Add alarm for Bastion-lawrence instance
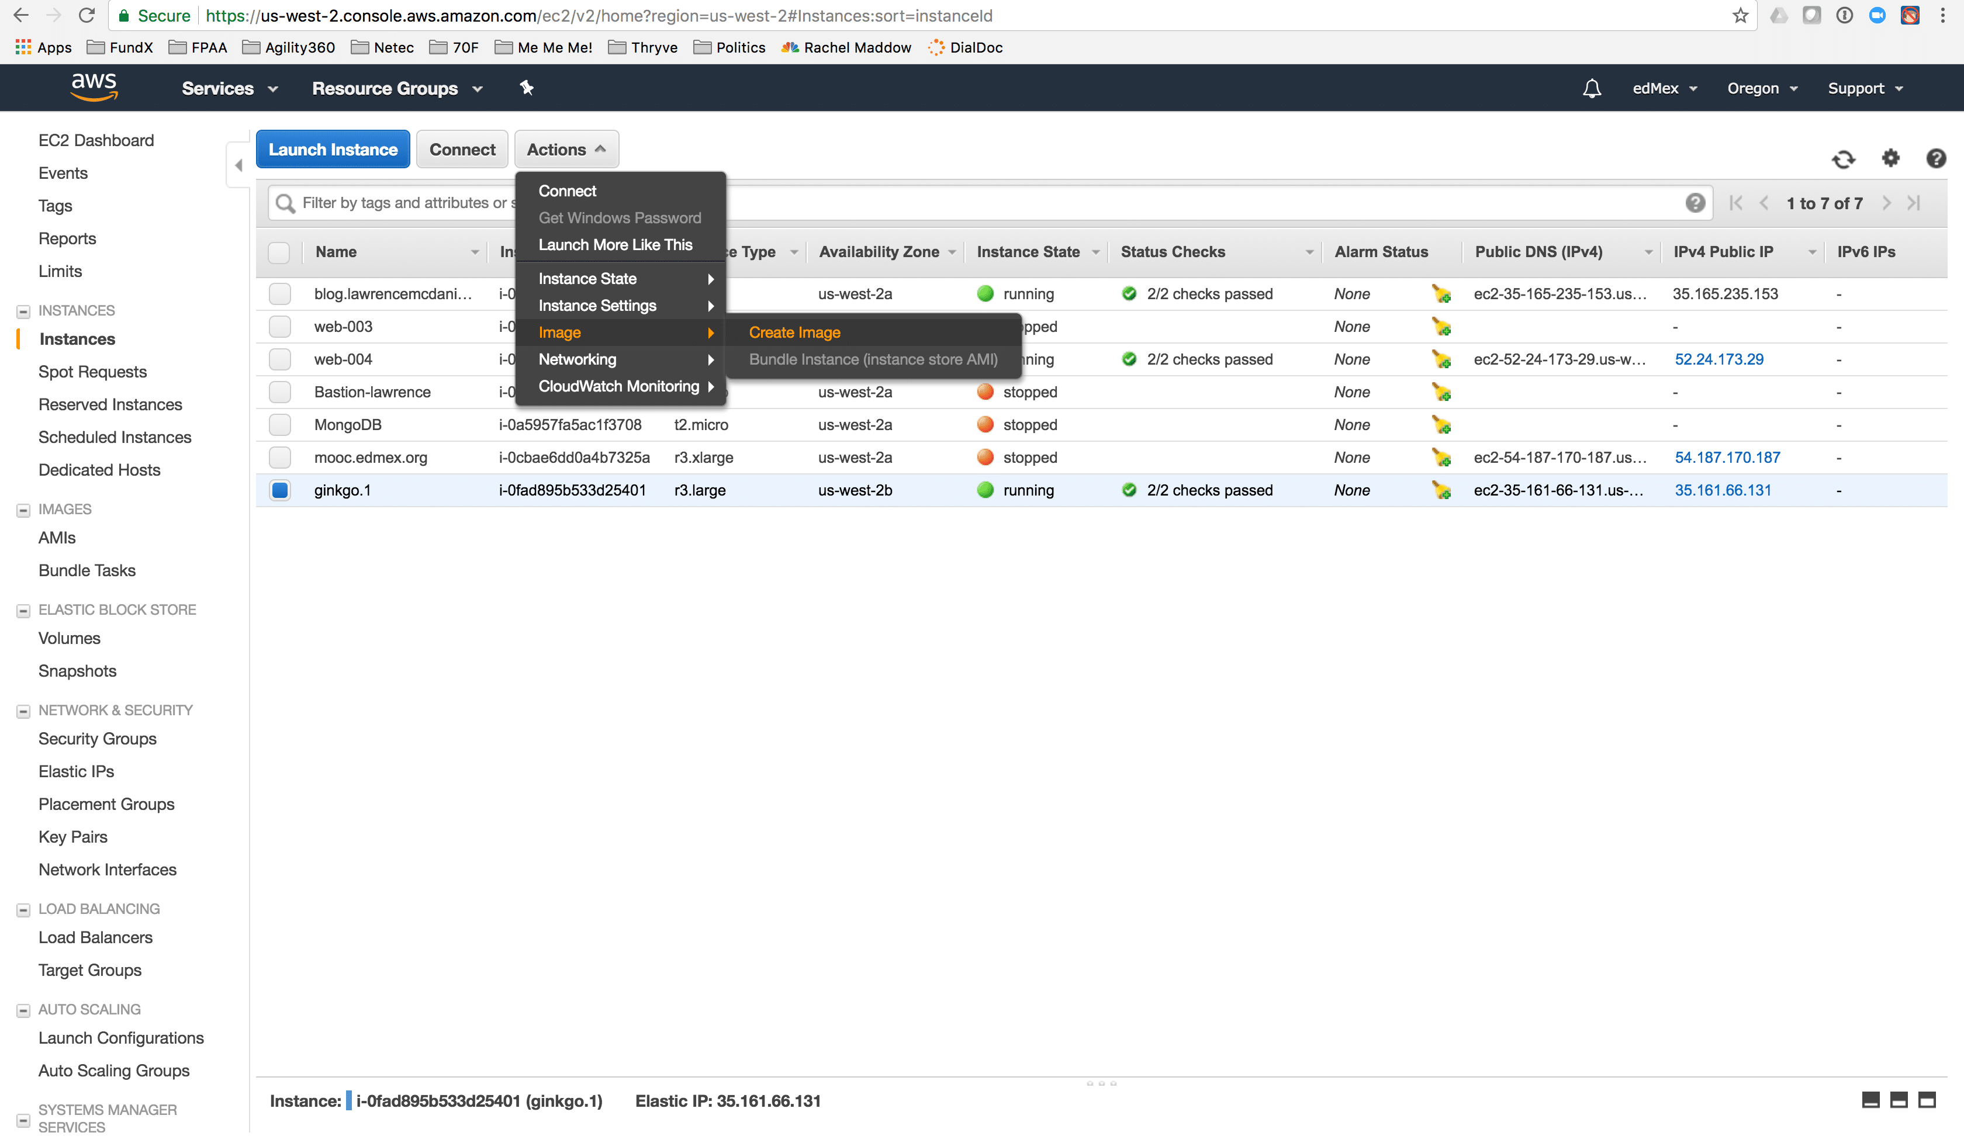 click(x=1441, y=393)
